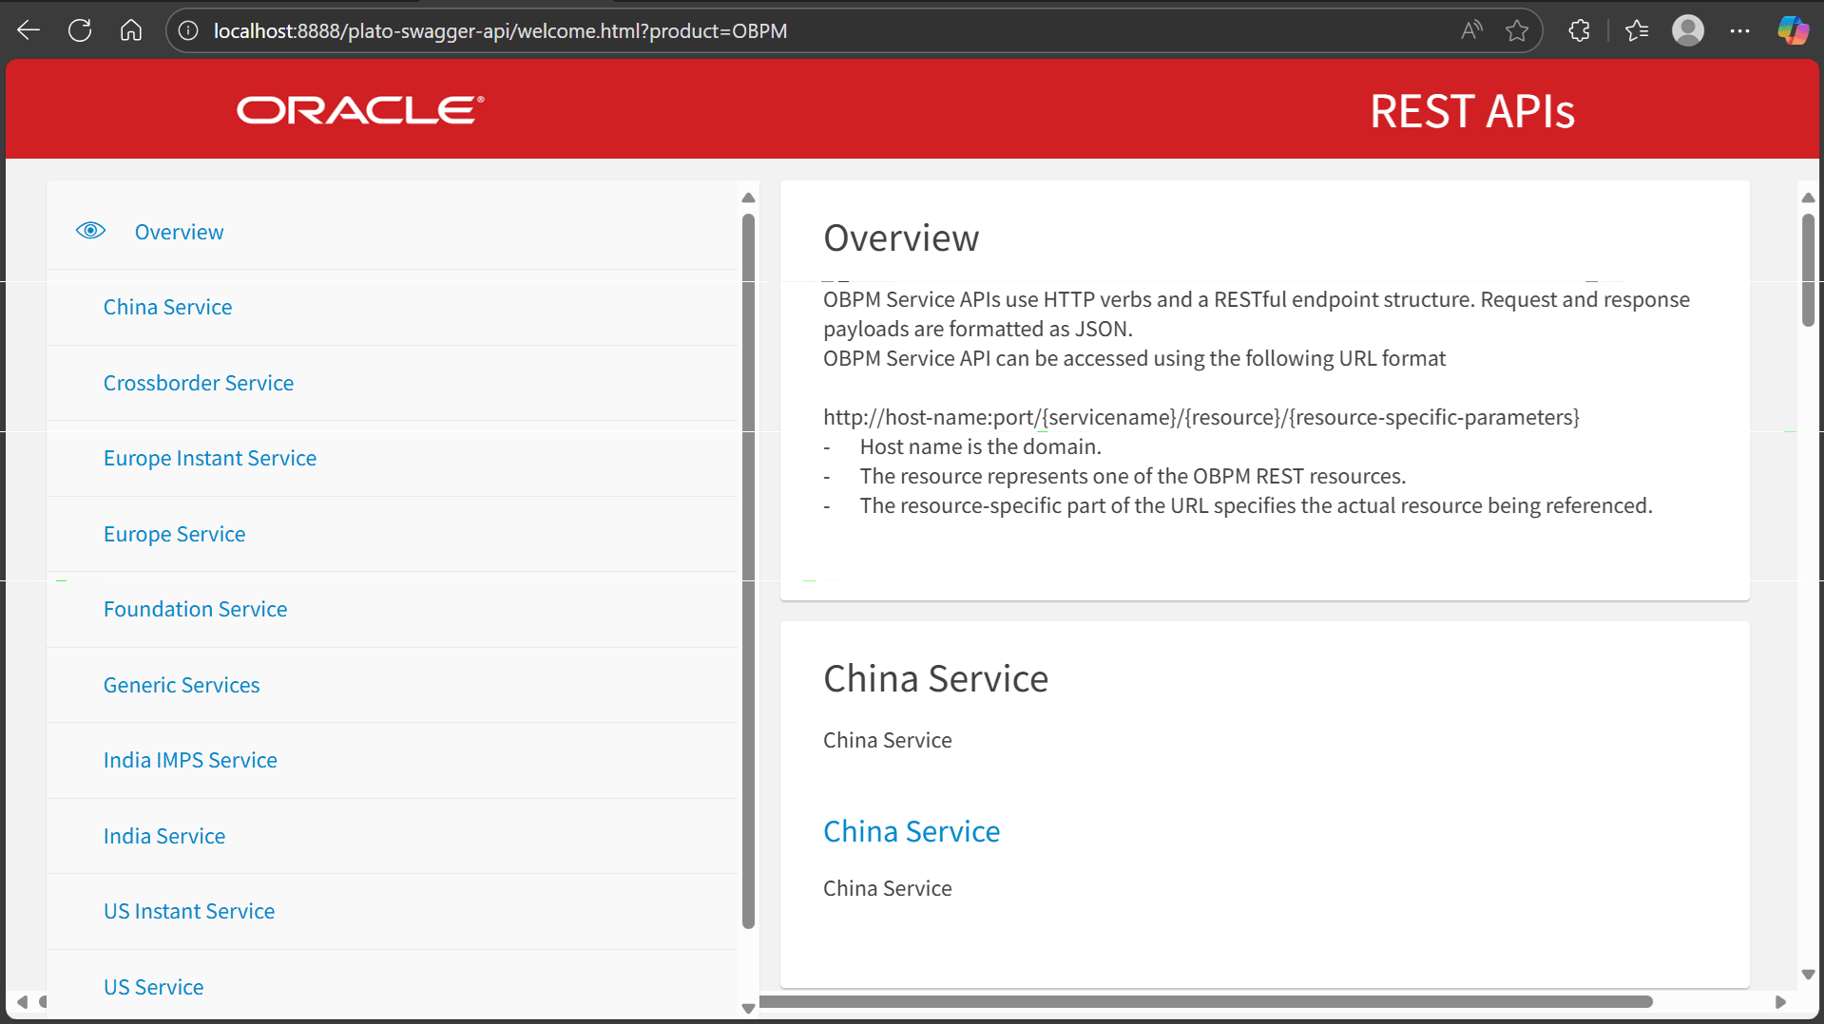Go back using browser back arrow
This screenshot has width=1824, height=1024.
(29, 30)
